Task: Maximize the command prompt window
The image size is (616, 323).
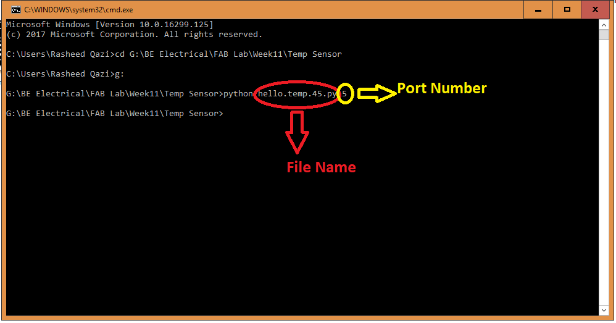Action: [x=567, y=9]
